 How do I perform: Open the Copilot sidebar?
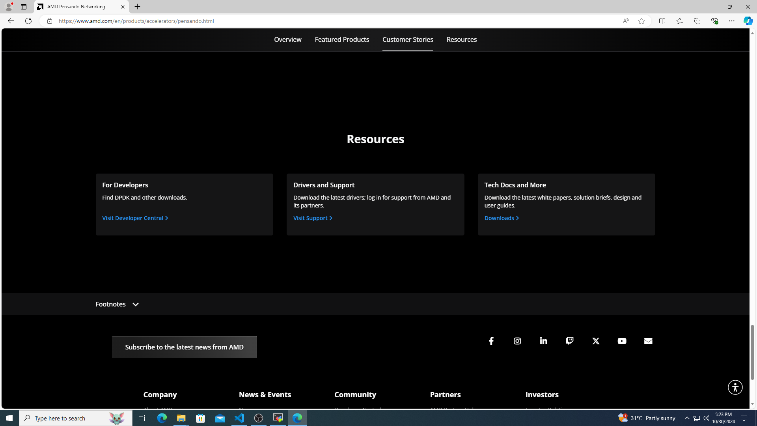(x=748, y=21)
